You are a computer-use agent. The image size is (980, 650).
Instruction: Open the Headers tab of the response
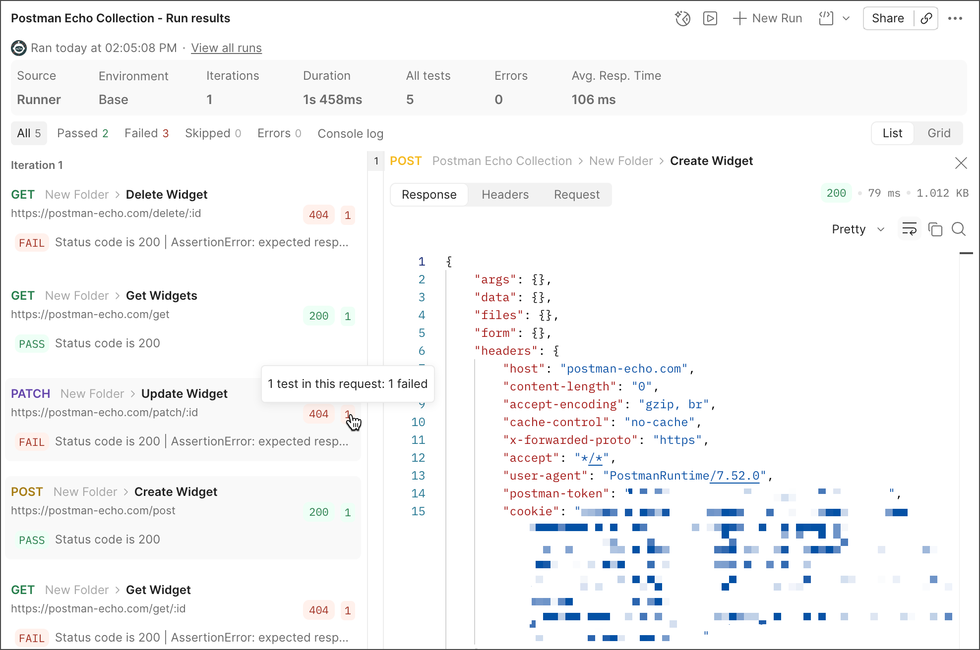point(505,195)
